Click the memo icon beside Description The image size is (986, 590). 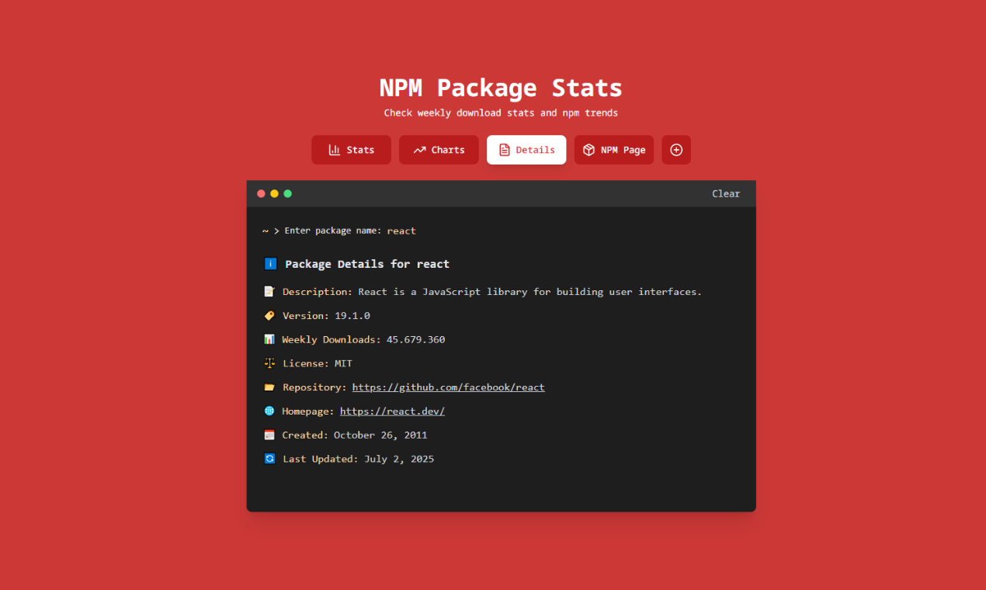click(269, 292)
